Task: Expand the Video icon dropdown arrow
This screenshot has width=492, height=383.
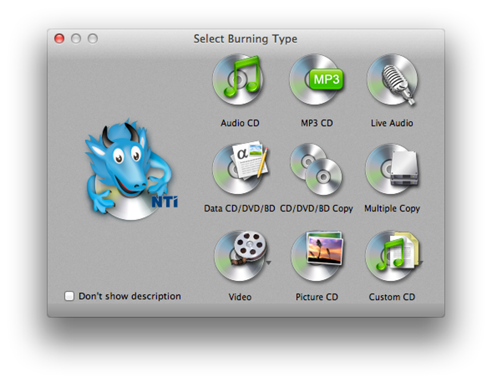Action: (269, 263)
